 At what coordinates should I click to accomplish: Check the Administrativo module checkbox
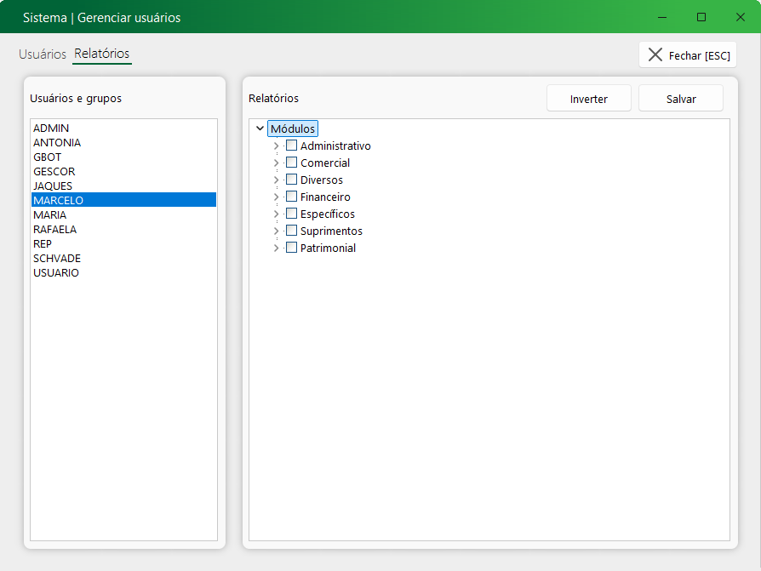(x=291, y=146)
